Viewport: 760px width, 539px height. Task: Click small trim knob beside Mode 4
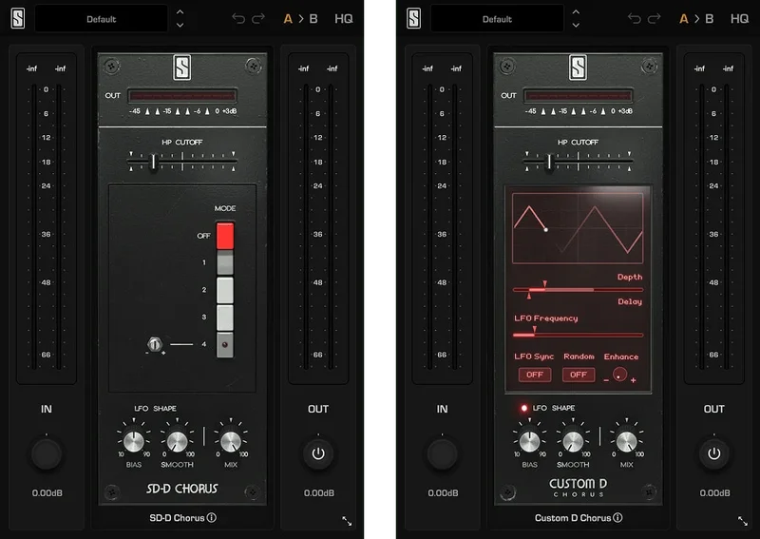point(154,344)
